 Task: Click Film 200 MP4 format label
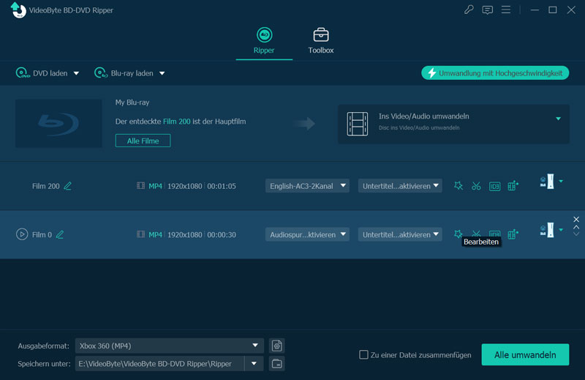pos(155,186)
